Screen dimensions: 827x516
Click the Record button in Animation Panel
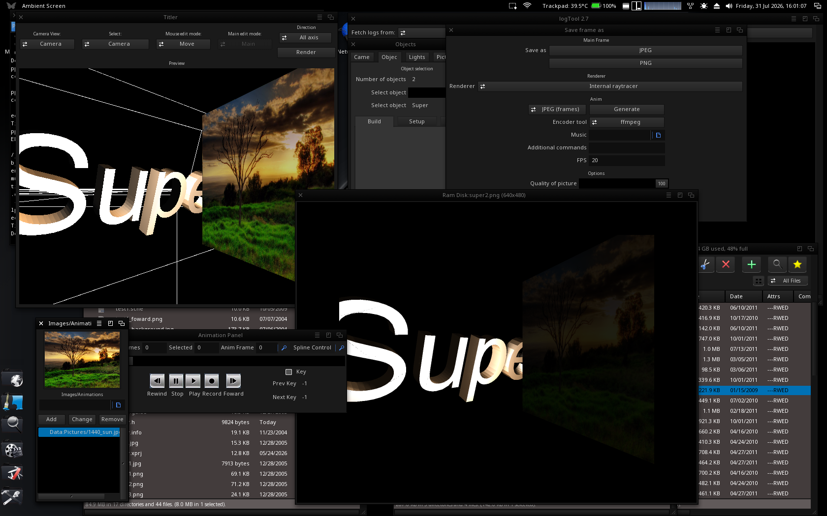212,380
